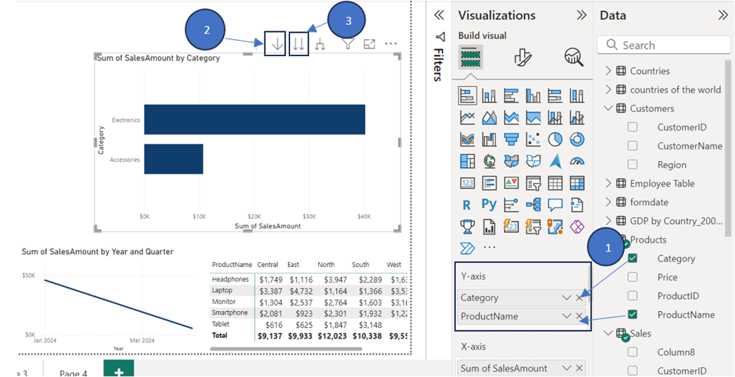Select the drill down single arrow on the chart
Viewport: 735px width, 377px height.
point(277,43)
